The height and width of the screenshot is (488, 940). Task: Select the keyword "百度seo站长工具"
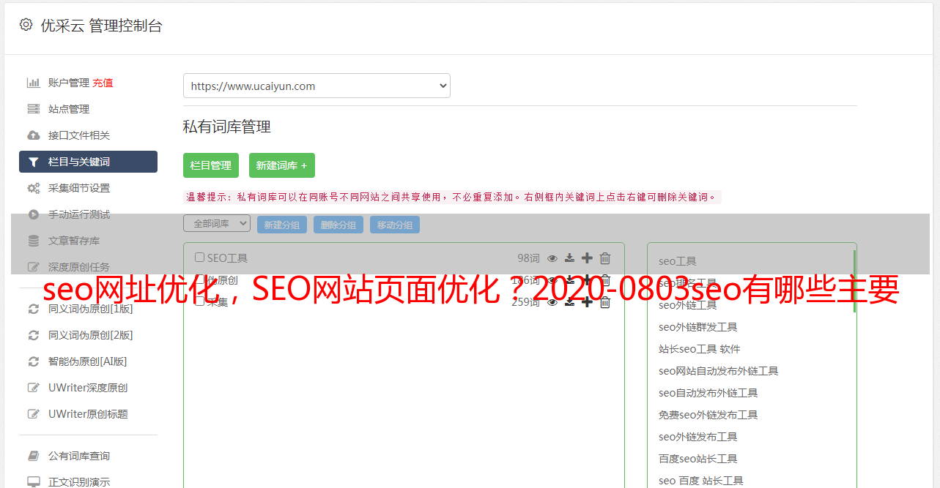coord(697,459)
